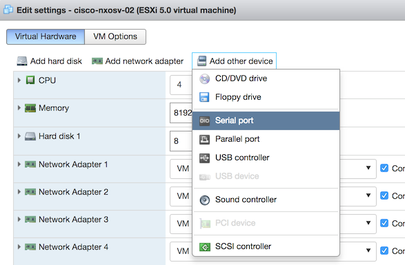The height and width of the screenshot is (265, 405).
Task: Click the Hard disk 1 size field
Action: coord(181,141)
